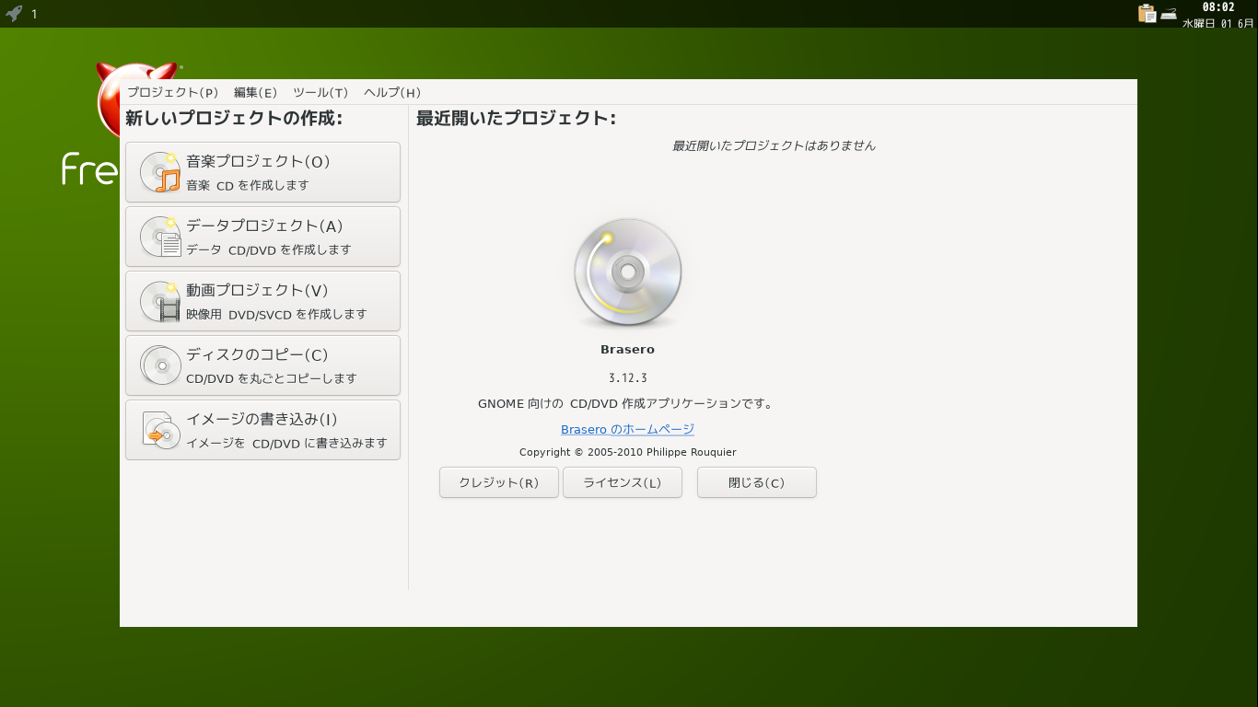Open the プロジェクト(P) menu
1258x707 pixels.
(172, 92)
